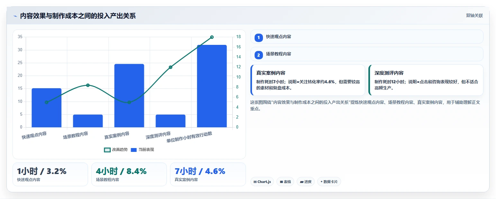Viewport: 496px width, 199px height.
Task: Click the blue bar for 真实案例内容
Action: [129, 95]
